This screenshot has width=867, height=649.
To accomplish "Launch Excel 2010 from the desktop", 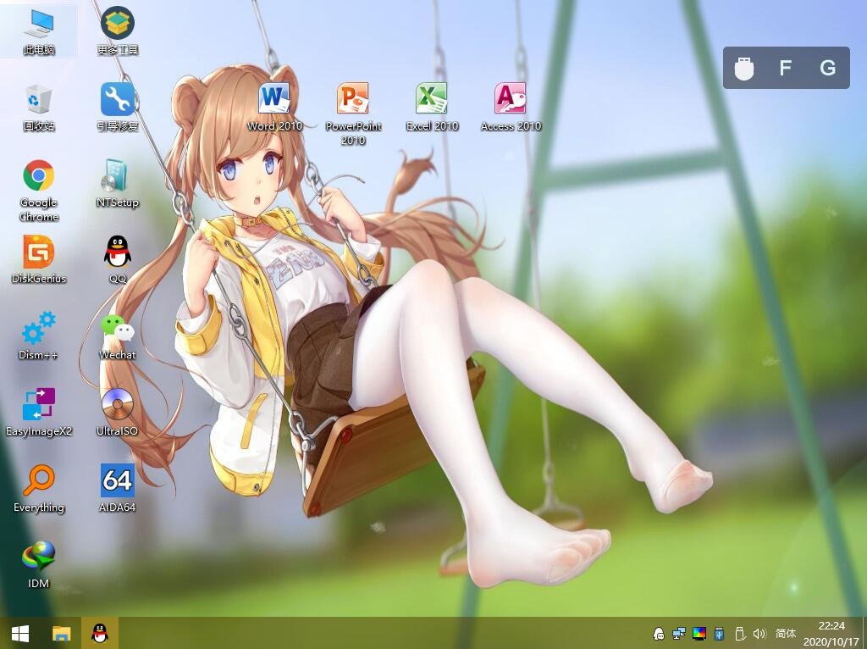I will click(x=432, y=108).
